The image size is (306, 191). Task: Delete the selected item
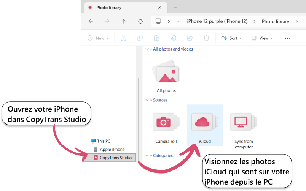206,38
